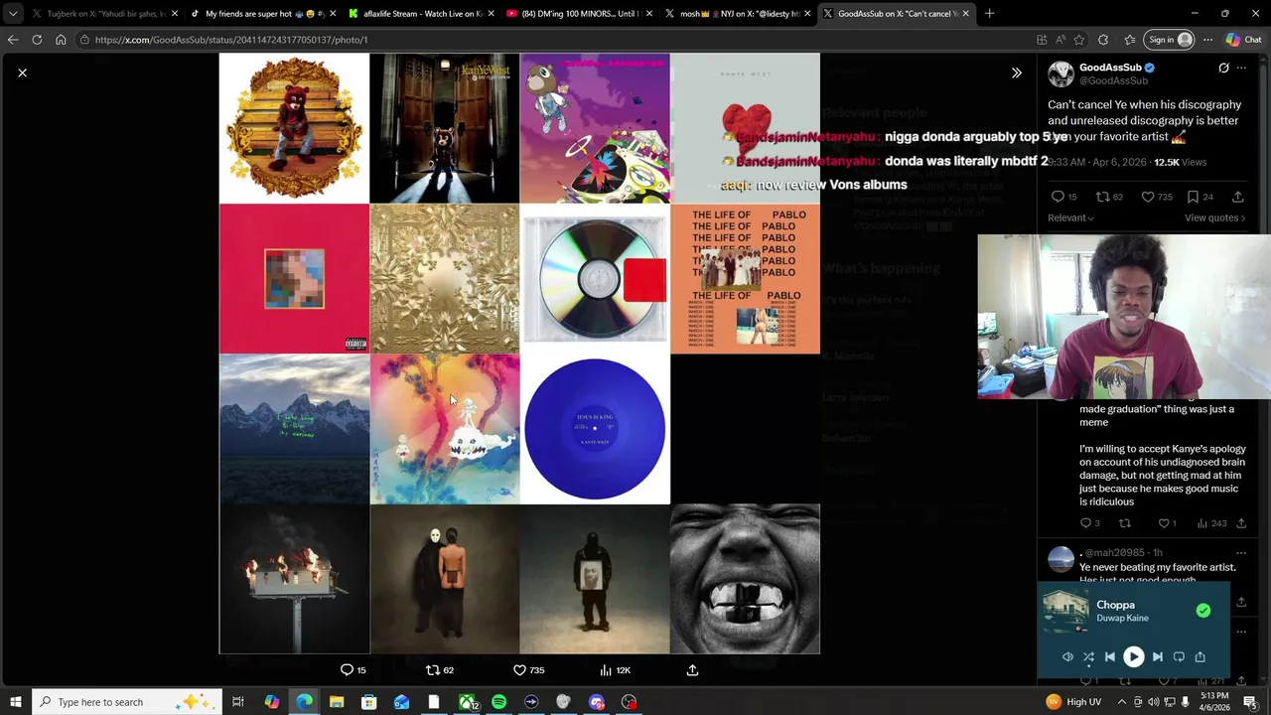This screenshot has height=715, width=1271.
Task: Switch to aflaxlife Stream Kick tab
Action: pos(419,14)
